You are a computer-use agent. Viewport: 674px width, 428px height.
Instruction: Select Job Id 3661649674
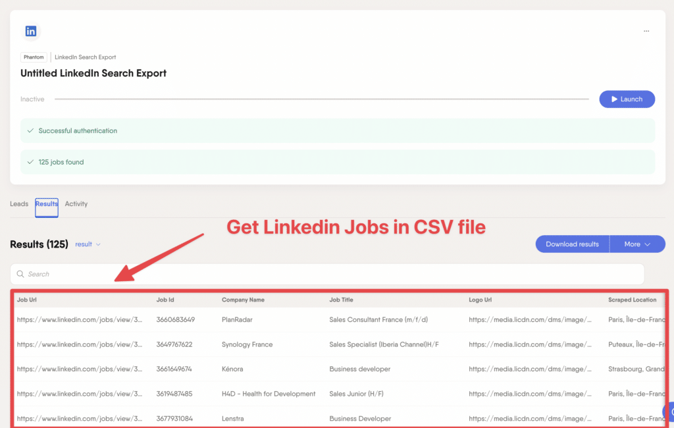tap(174, 369)
